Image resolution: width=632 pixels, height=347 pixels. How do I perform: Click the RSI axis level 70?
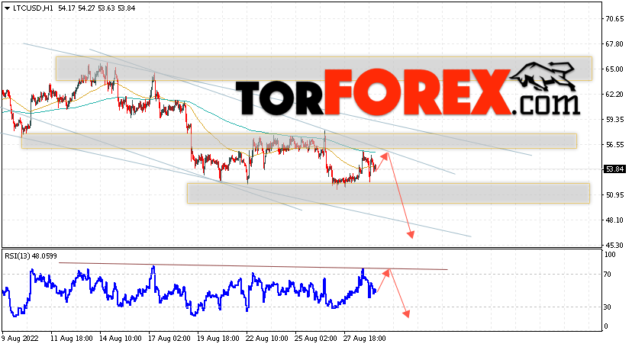[608, 275]
